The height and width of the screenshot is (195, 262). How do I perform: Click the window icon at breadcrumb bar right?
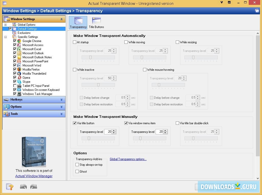257,11
